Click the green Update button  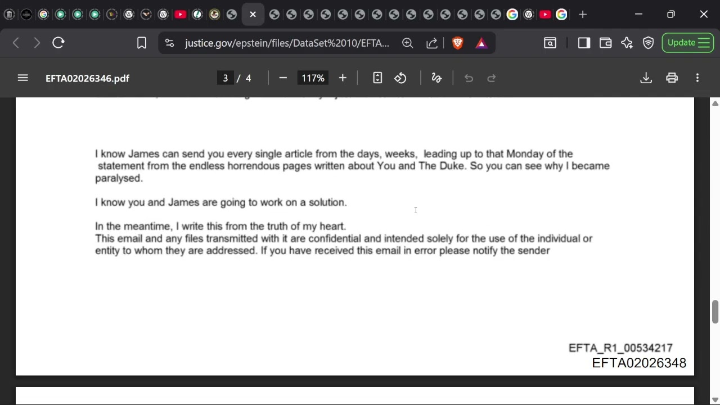click(688, 43)
